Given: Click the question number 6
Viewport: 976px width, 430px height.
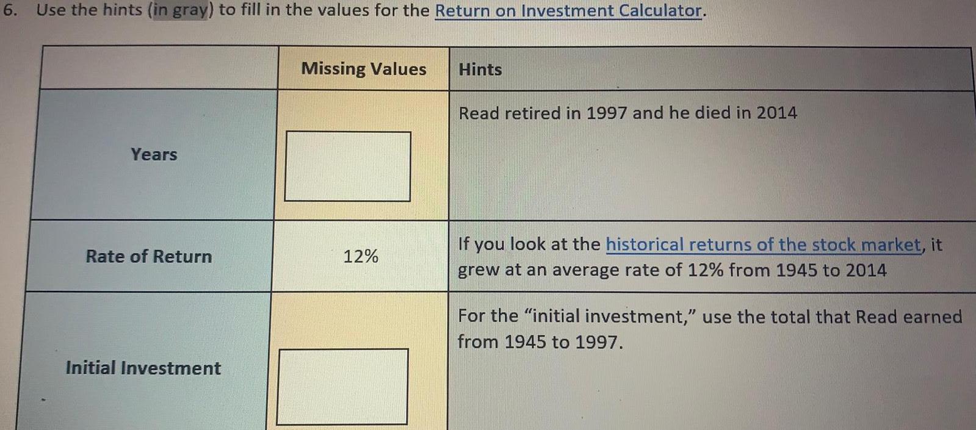Looking at the screenshot, I should tap(9, 10).
